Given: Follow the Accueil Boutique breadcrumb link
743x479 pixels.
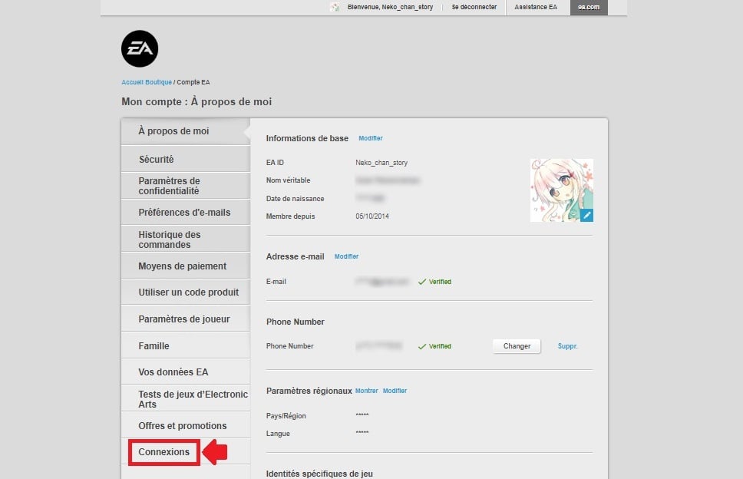Looking at the screenshot, I should click(x=147, y=82).
